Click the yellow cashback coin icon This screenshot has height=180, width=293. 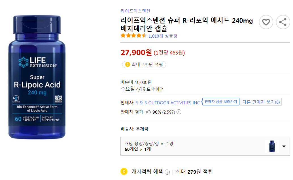point(124,172)
